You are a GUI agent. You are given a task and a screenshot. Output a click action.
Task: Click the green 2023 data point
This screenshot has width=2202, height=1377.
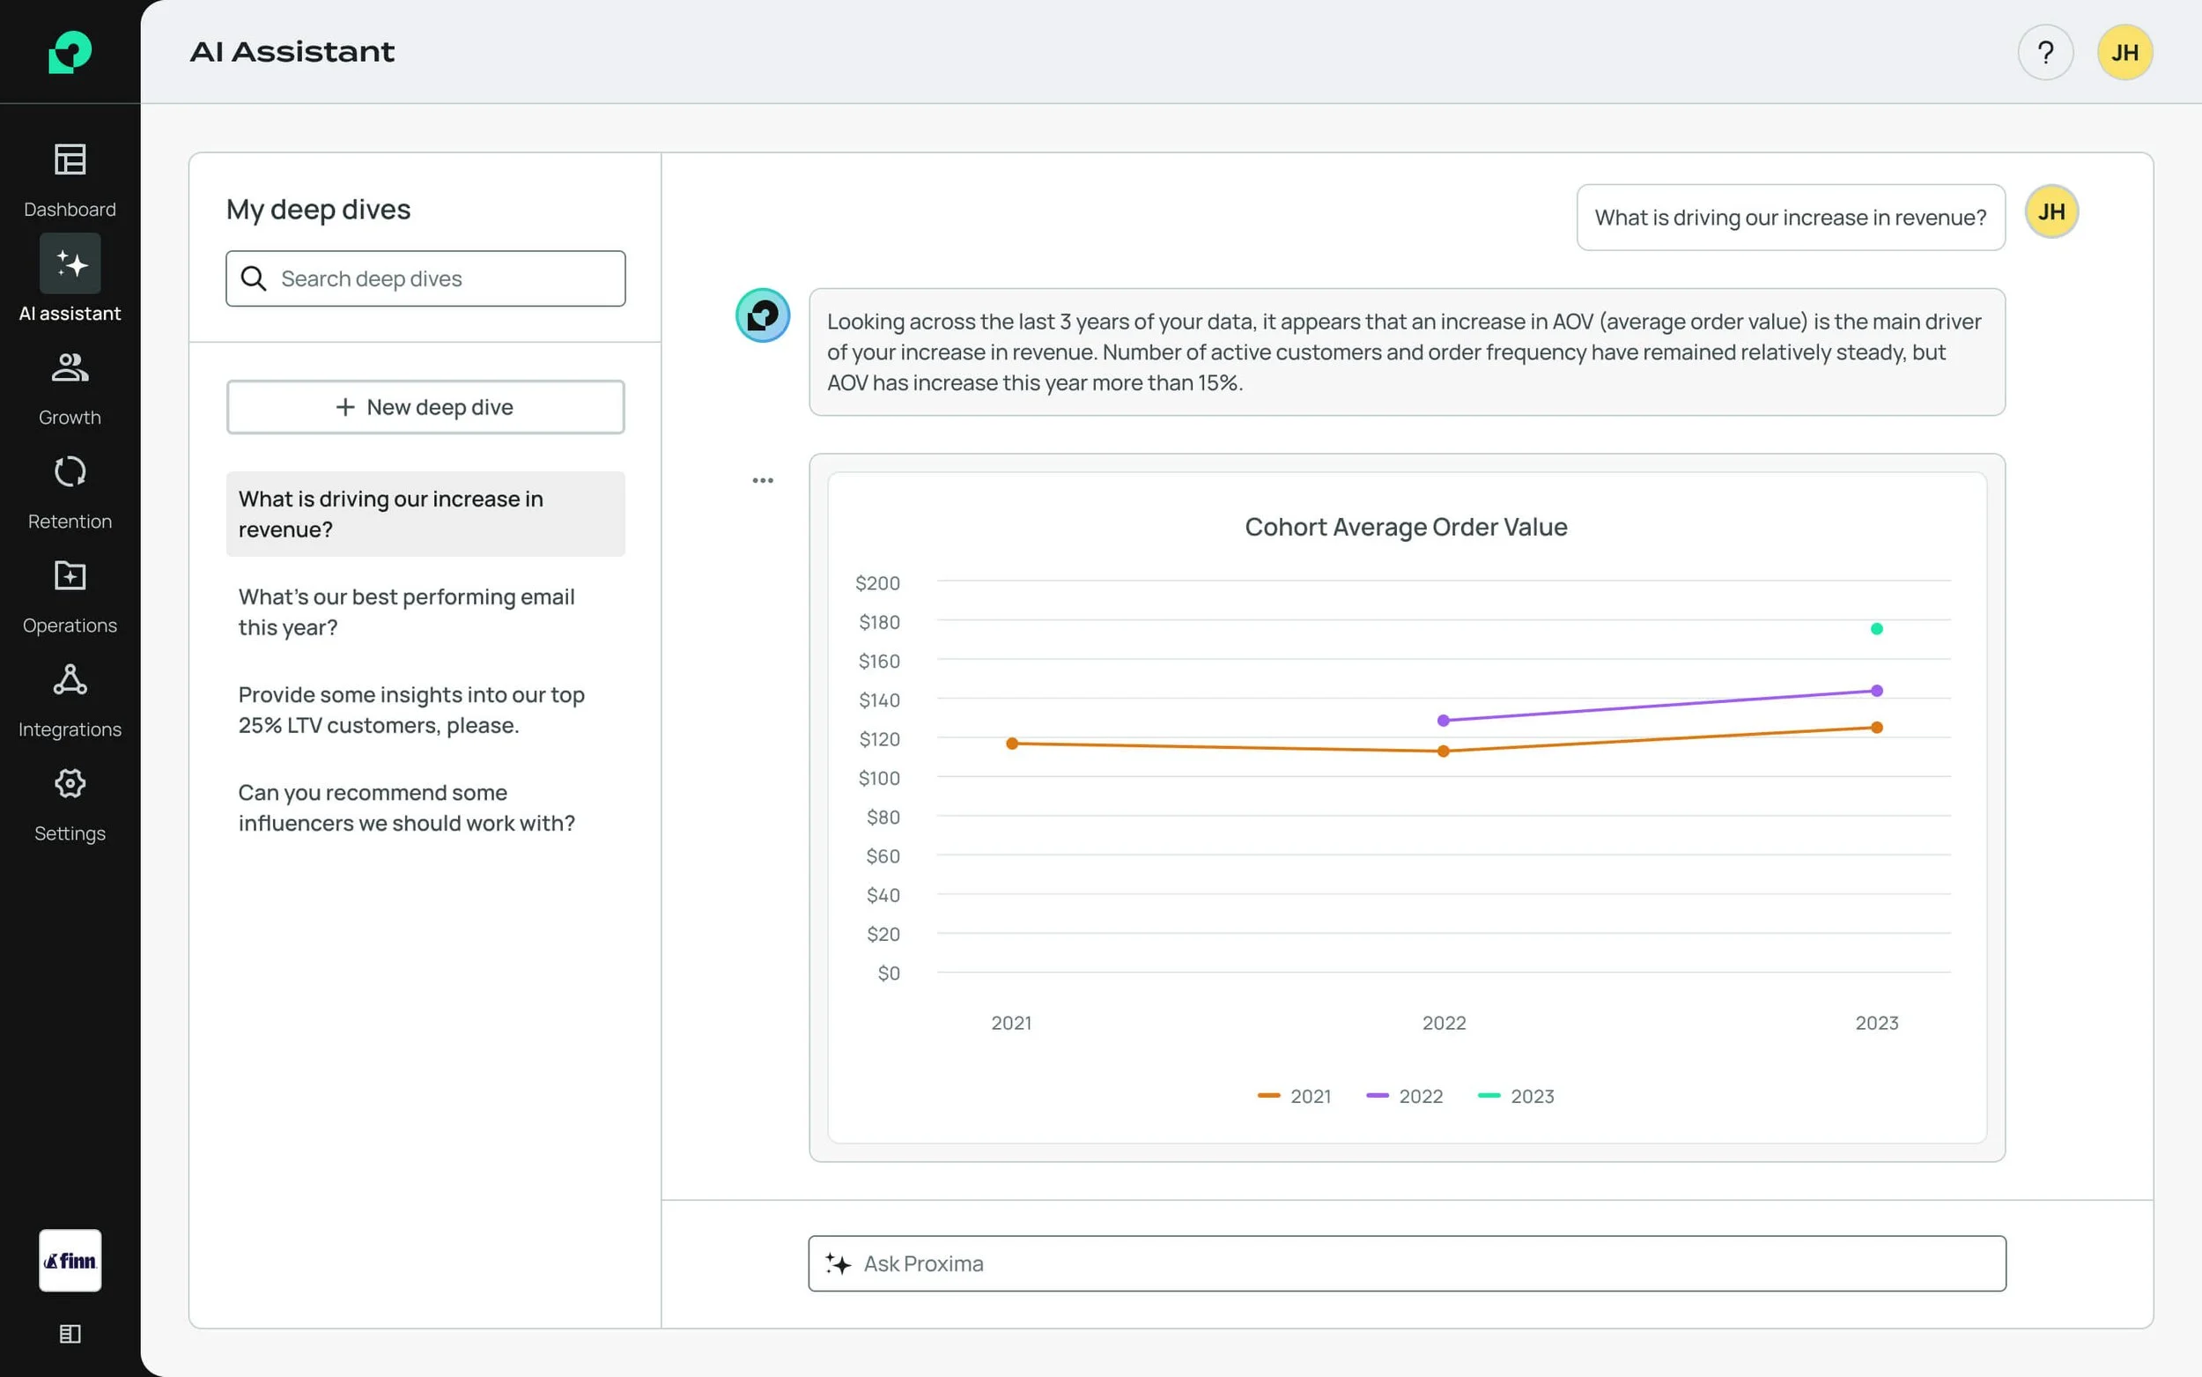click(1876, 628)
